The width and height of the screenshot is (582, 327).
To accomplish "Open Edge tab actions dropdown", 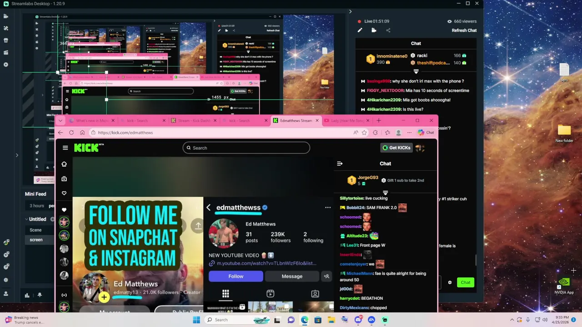I will [x=60, y=120].
